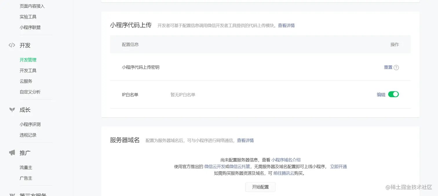Screen dimensions: 438x196
Task: Open 流量主 in the sidebar
Action: coord(26,168)
